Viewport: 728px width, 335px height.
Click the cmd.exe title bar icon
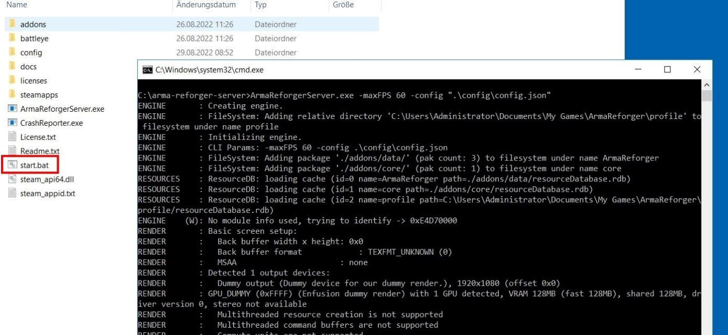[148, 70]
